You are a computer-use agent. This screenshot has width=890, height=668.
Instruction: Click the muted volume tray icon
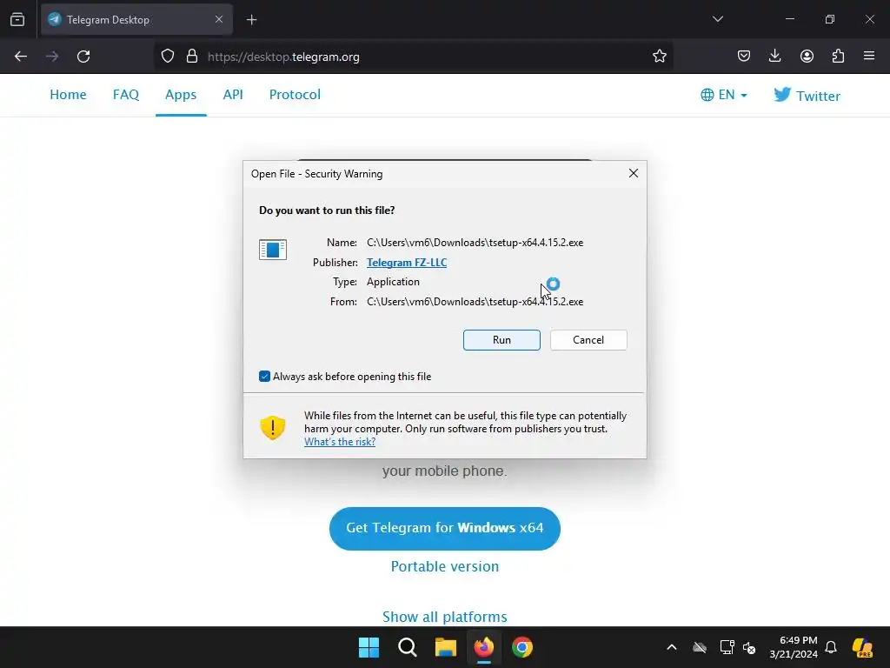(749, 647)
